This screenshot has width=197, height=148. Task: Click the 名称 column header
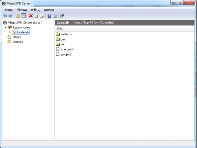click(79, 29)
